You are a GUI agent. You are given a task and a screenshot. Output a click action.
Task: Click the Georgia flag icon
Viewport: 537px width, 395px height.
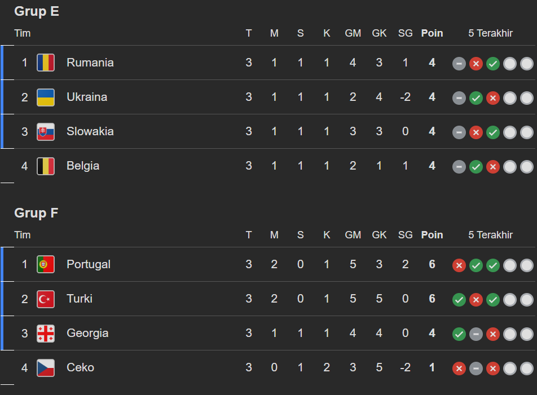(46, 333)
